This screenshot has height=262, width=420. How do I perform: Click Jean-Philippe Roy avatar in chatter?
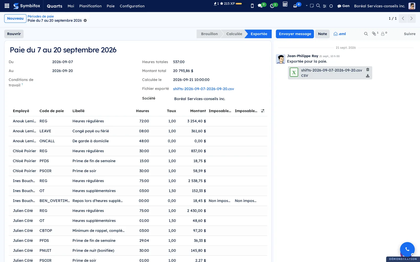(281, 59)
